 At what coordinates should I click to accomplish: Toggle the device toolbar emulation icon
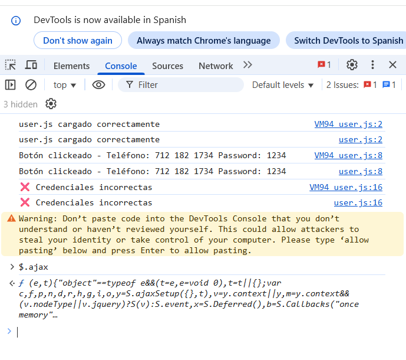(x=31, y=65)
